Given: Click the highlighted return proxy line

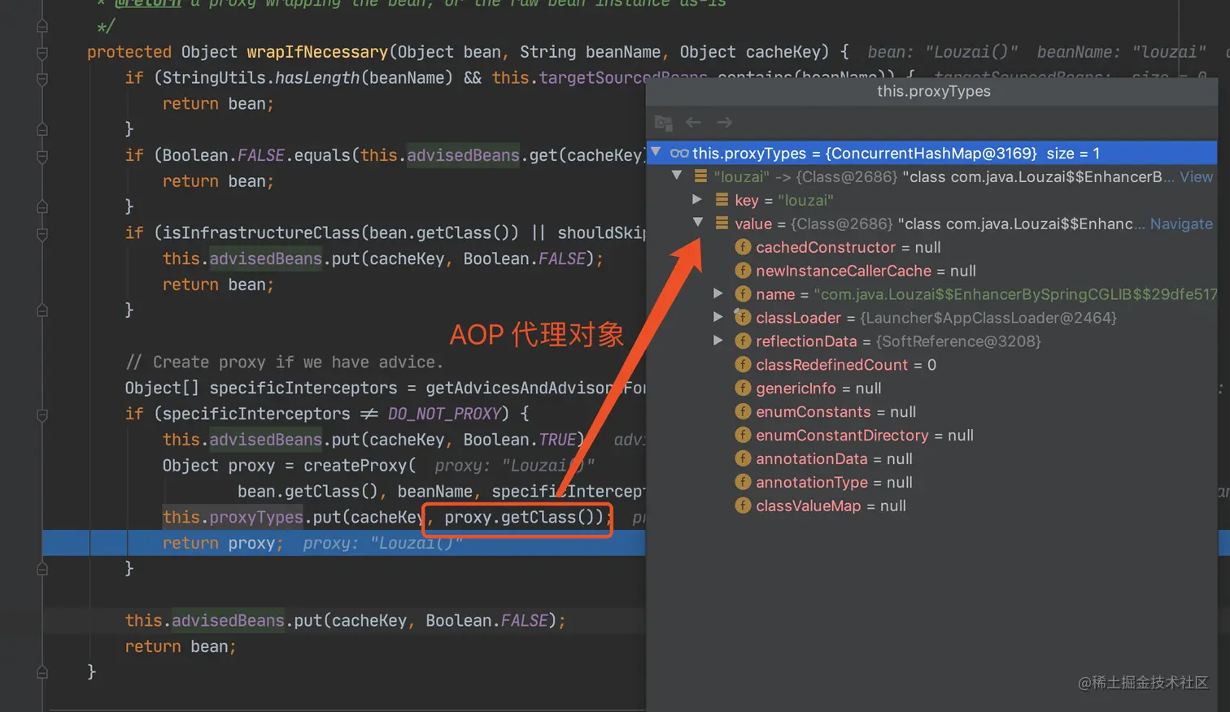Looking at the screenshot, I should point(343,543).
